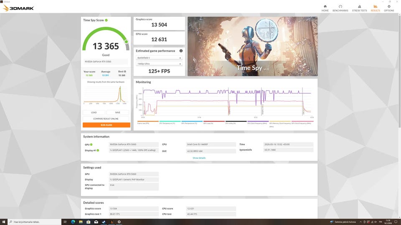The width and height of the screenshot is (401, 225).
Task: Toggle the GPU Load (%) series
Action: [214, 122]
